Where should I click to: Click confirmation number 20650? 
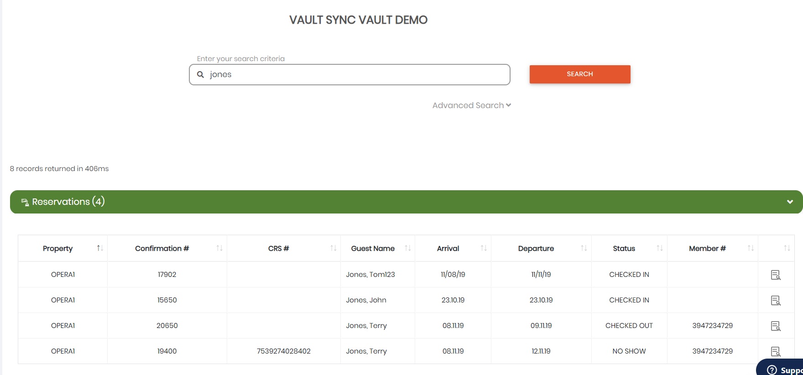pyautogui.click(x=167, y=326)
